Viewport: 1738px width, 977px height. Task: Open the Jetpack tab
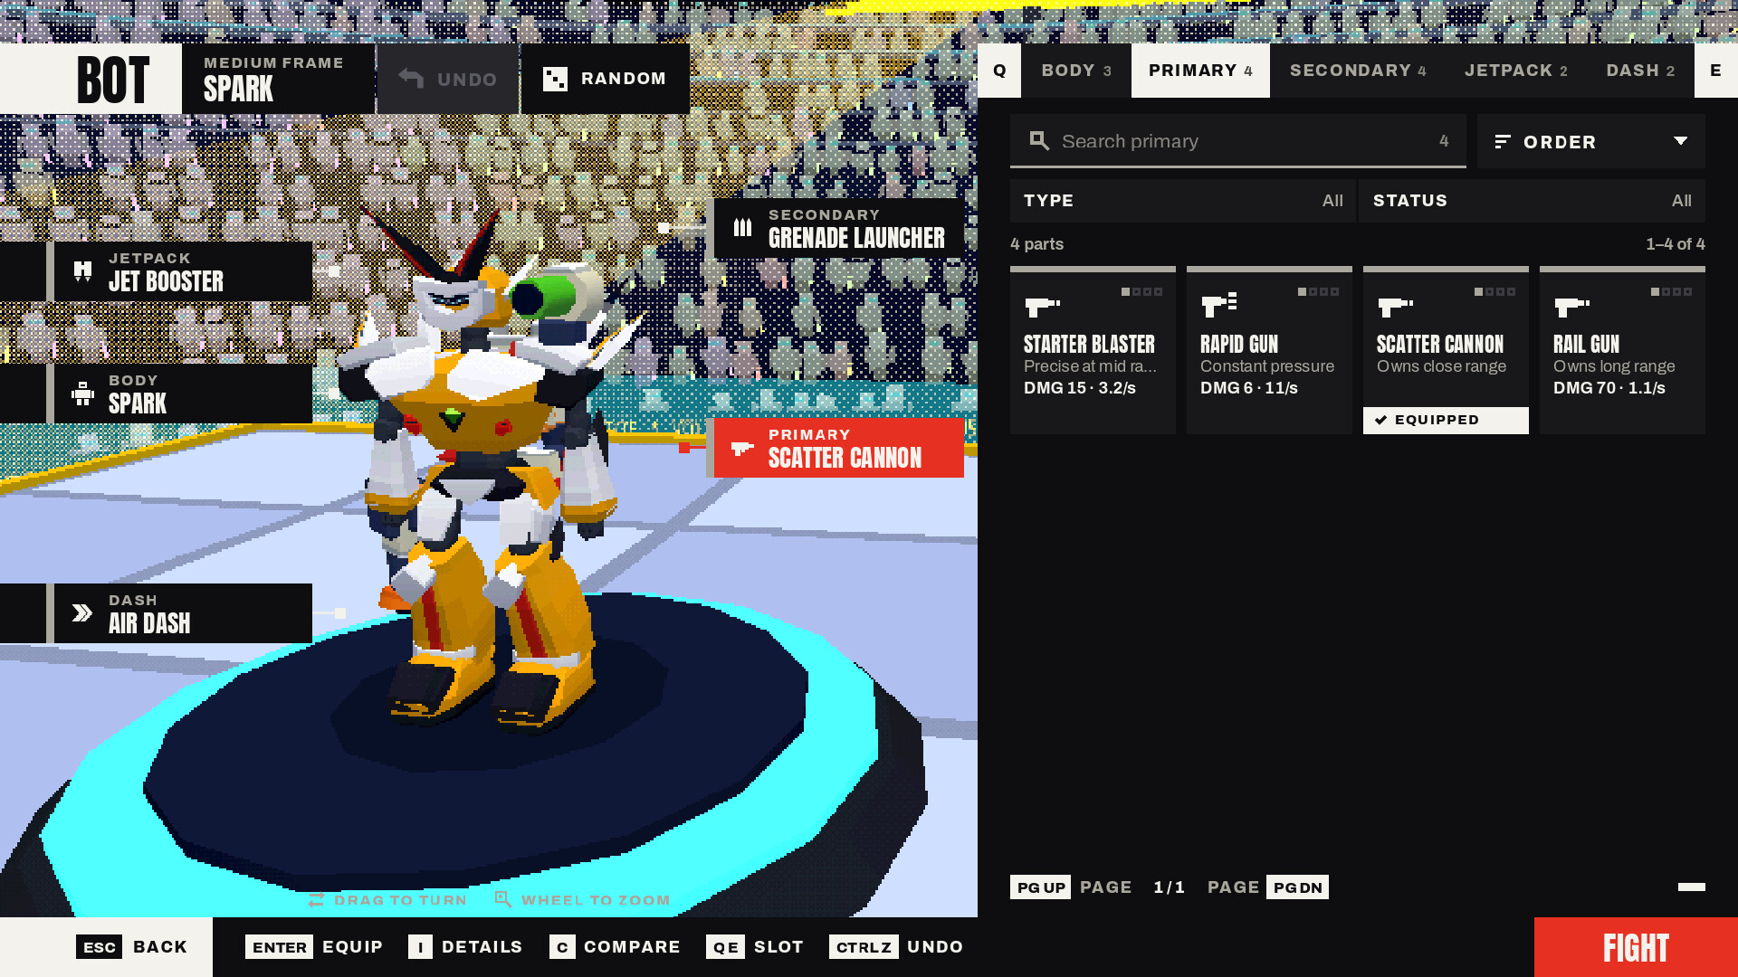click(x=1516, y=71)
